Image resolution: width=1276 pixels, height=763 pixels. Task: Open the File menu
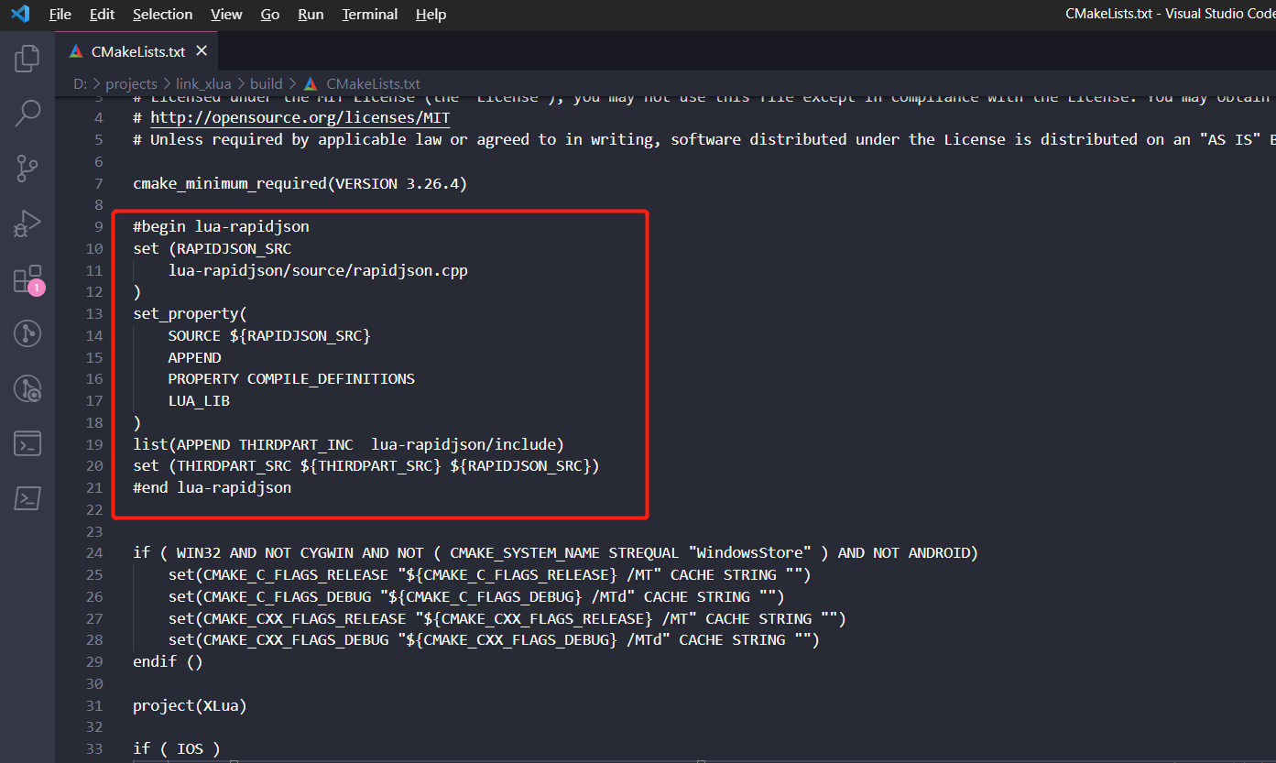[60, 14]
